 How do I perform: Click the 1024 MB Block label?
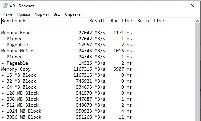point(24,111)
